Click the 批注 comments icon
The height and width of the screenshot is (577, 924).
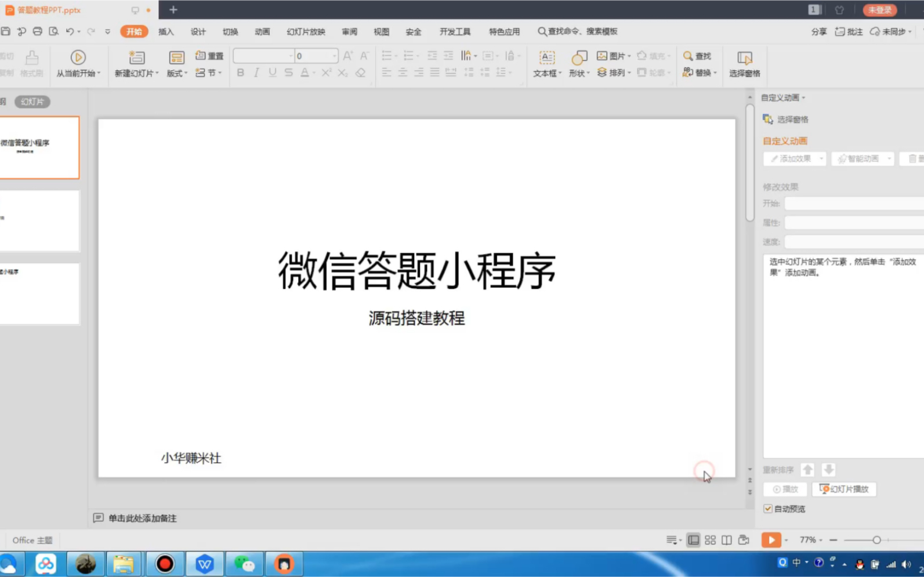tap(849, 31)
